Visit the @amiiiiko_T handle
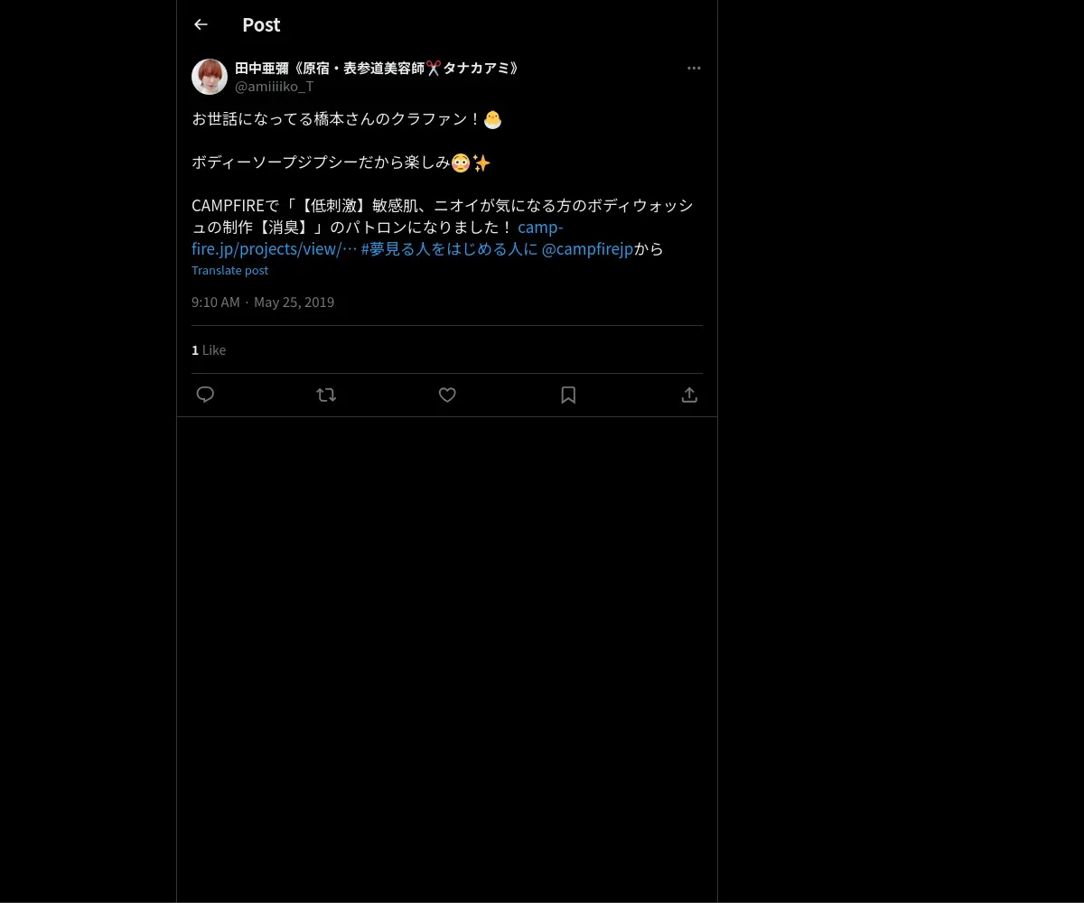 (274, 87)
